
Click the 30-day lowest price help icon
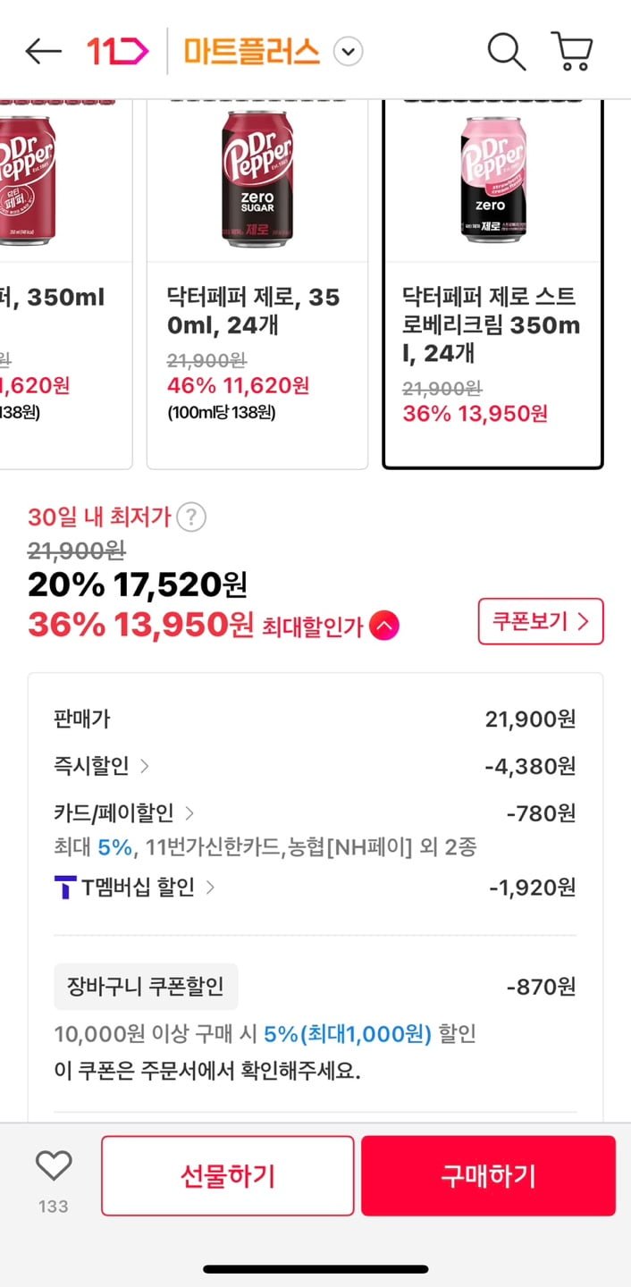pyautogui.click(x=191, y=517)
